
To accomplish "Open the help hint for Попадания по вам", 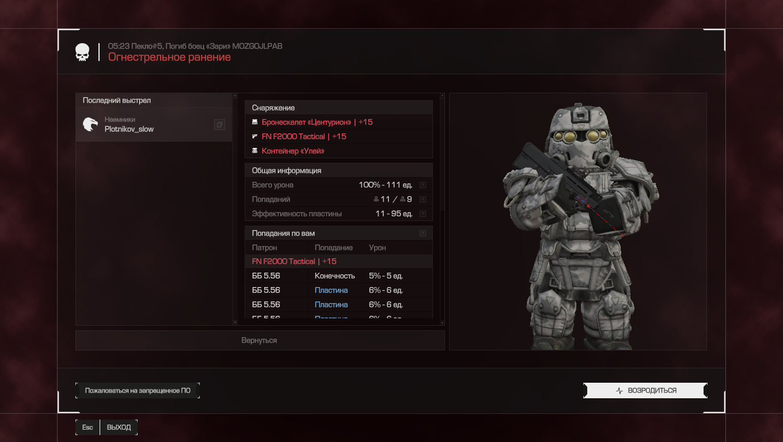I will coord(423,233).
